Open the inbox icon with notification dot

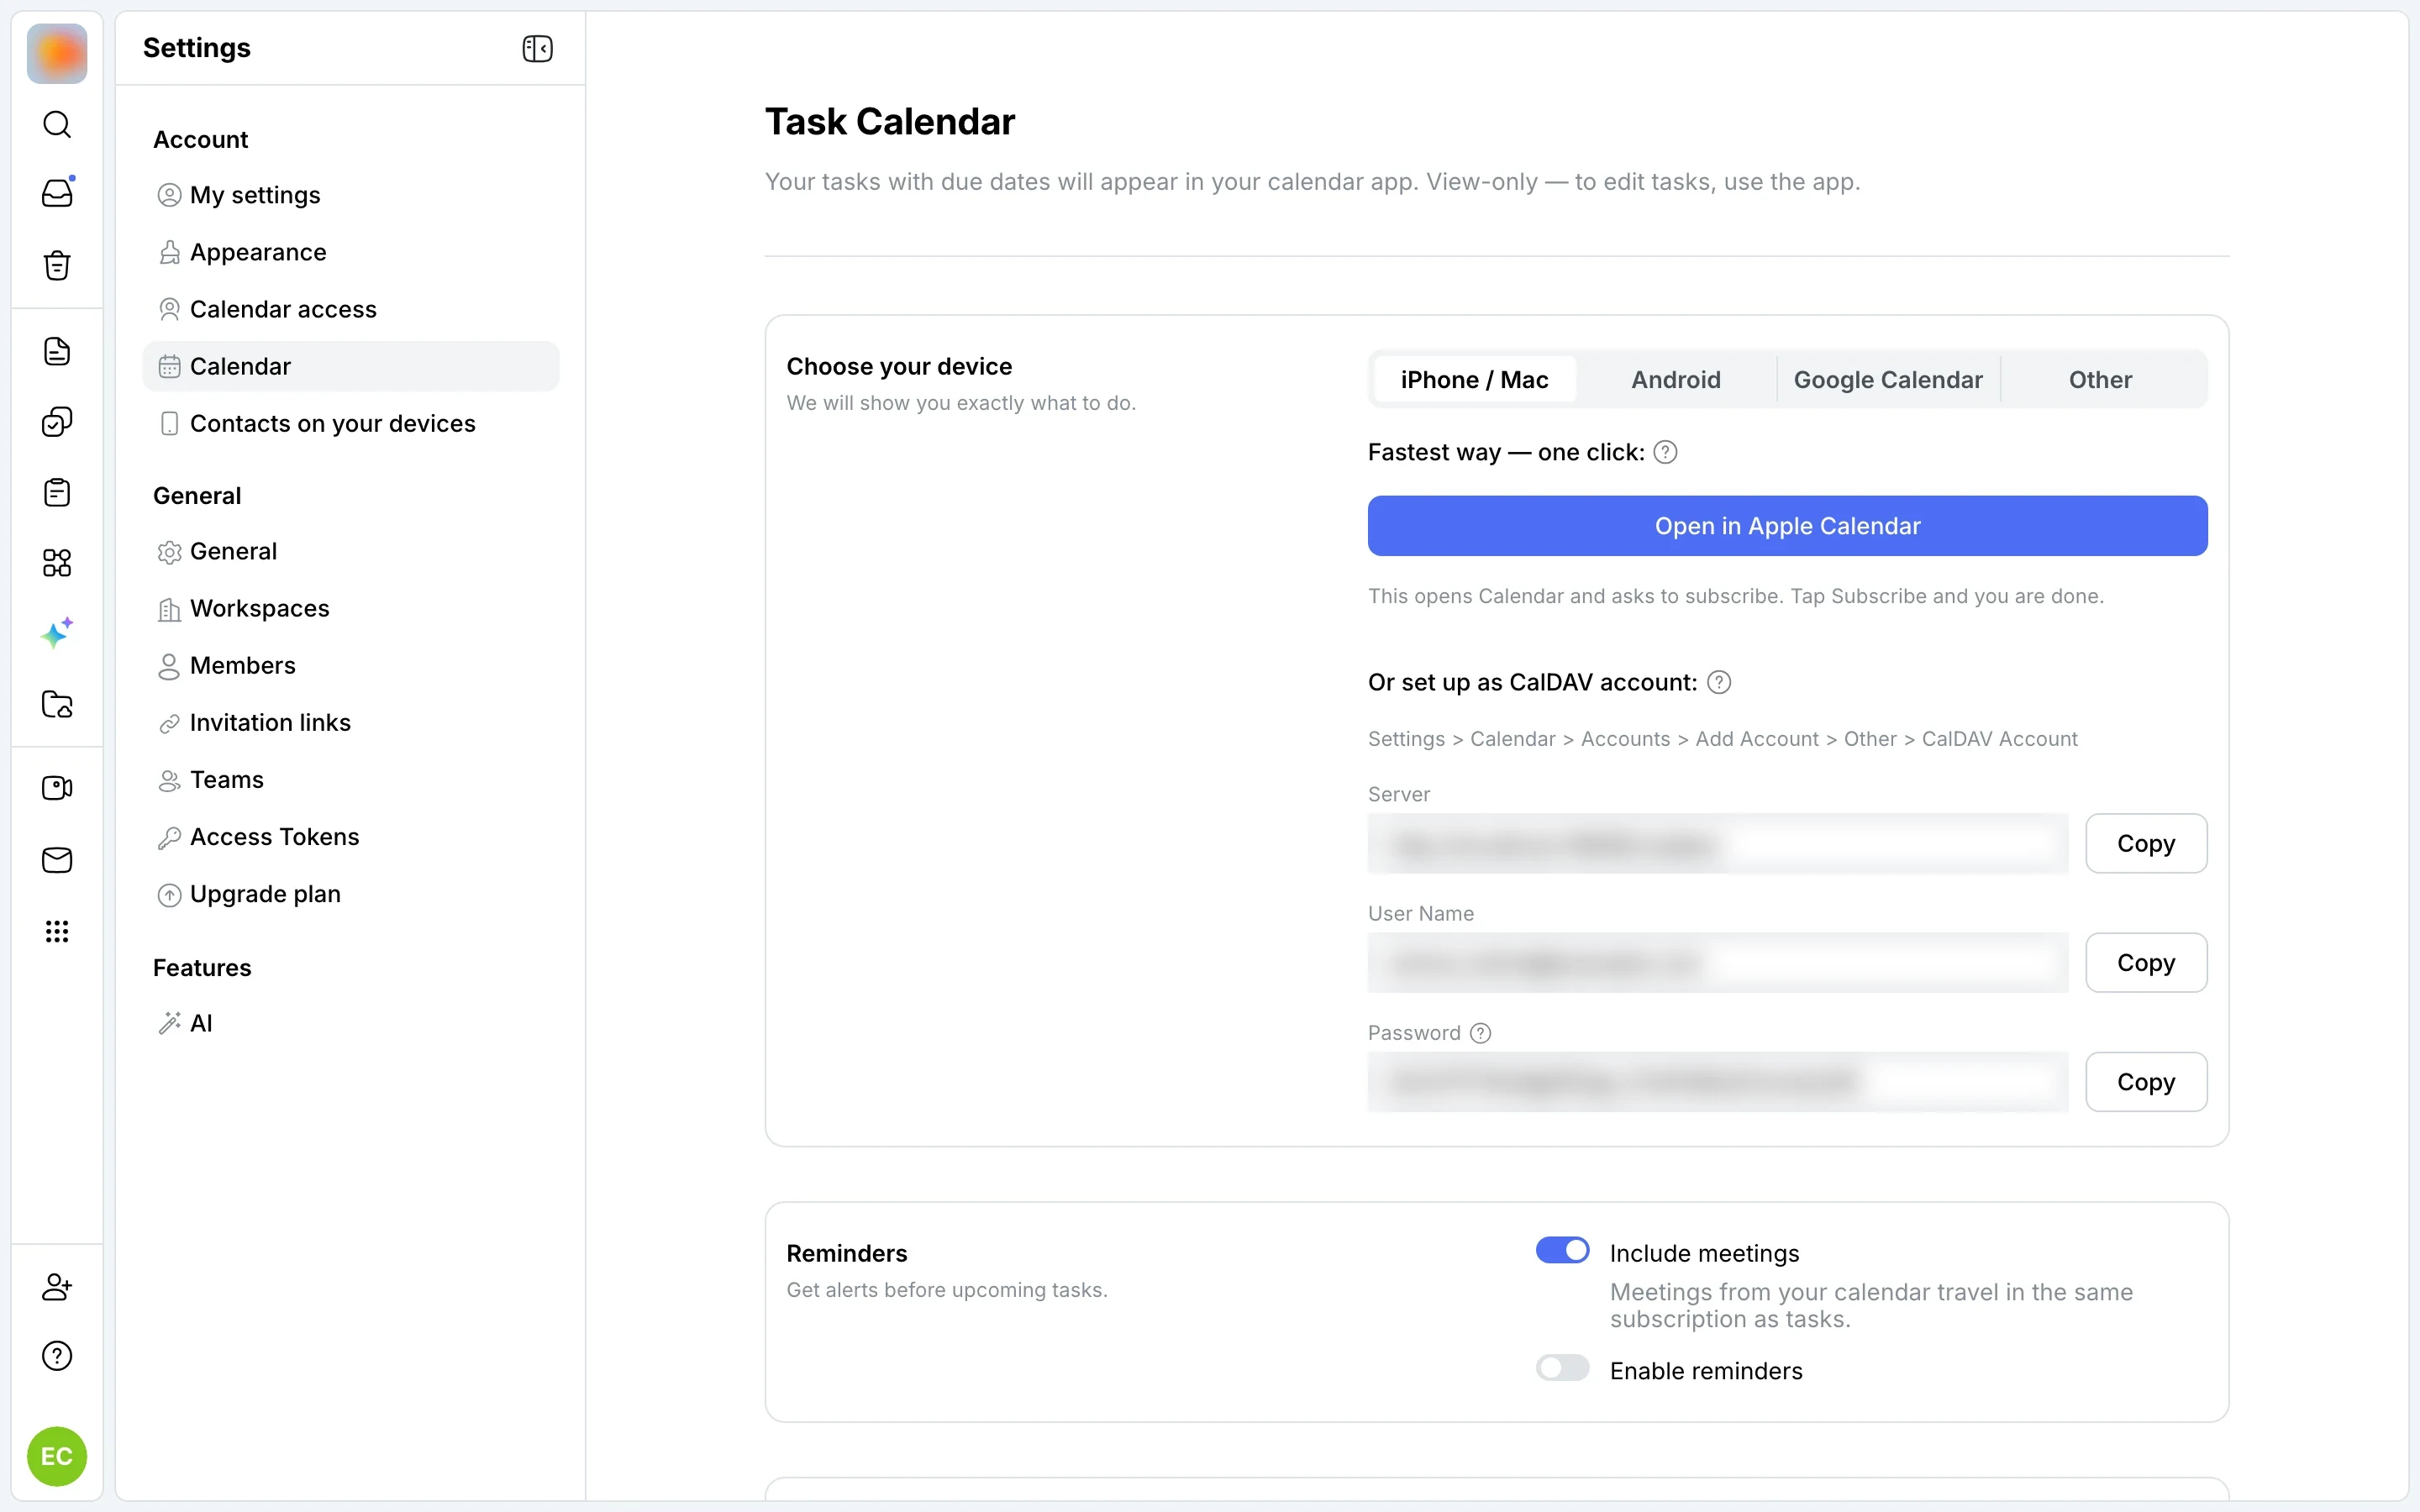click(x=57, y=193)
